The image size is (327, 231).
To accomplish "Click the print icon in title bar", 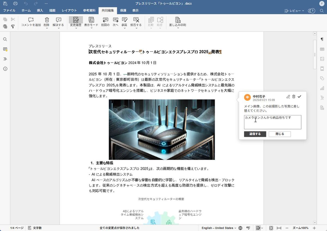I will click(x=16, y=4).
